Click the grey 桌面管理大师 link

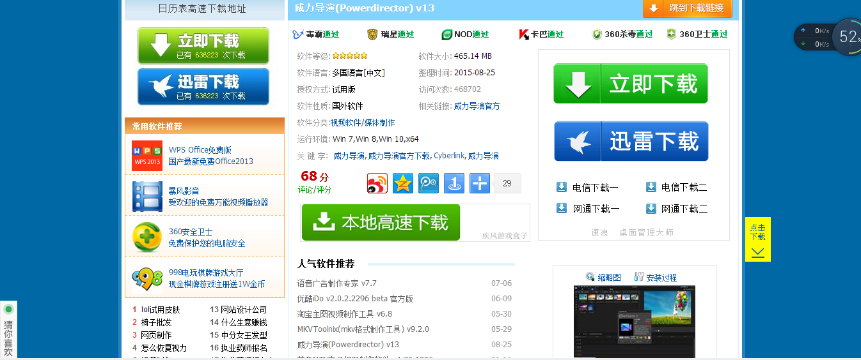coord(646,232)
